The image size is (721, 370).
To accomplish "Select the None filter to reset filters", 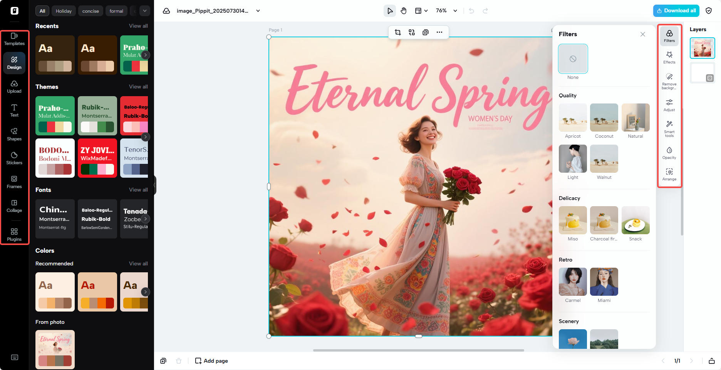I will click(x=573, y=59).
